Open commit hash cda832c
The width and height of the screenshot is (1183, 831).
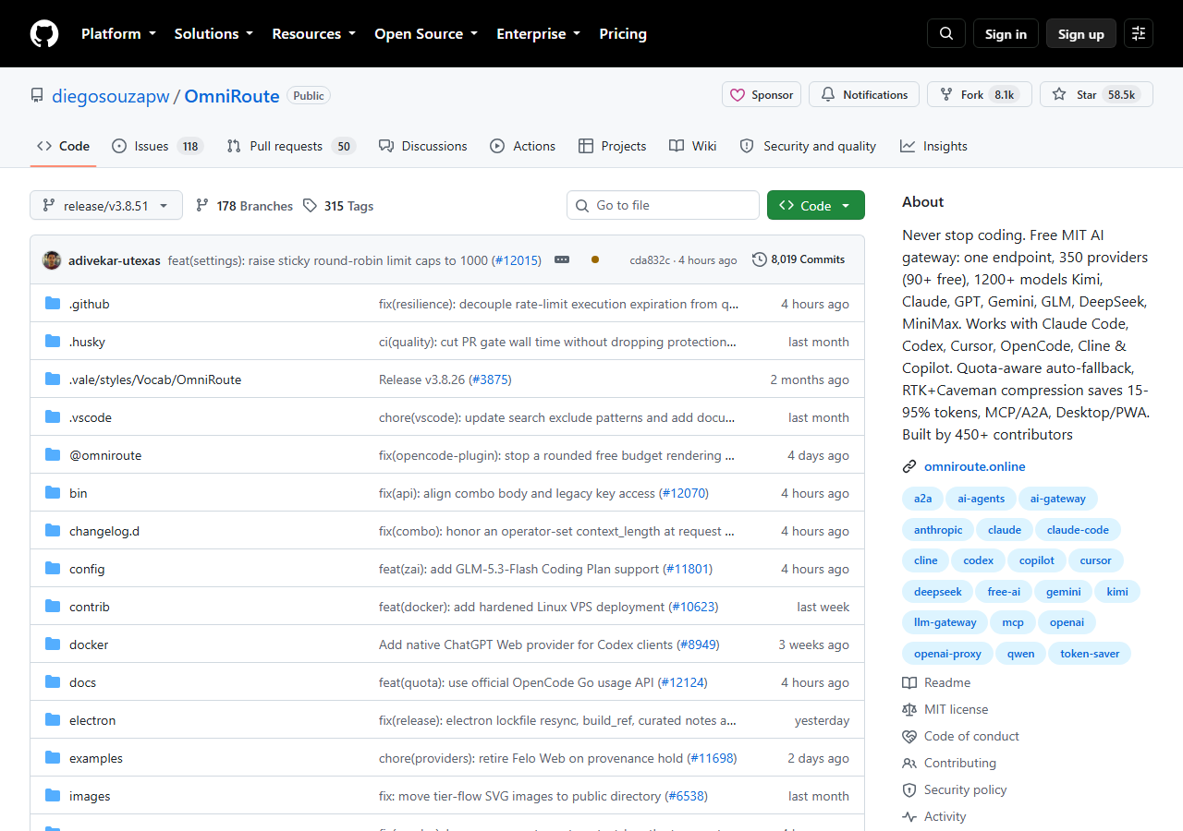tap(650, 260)
